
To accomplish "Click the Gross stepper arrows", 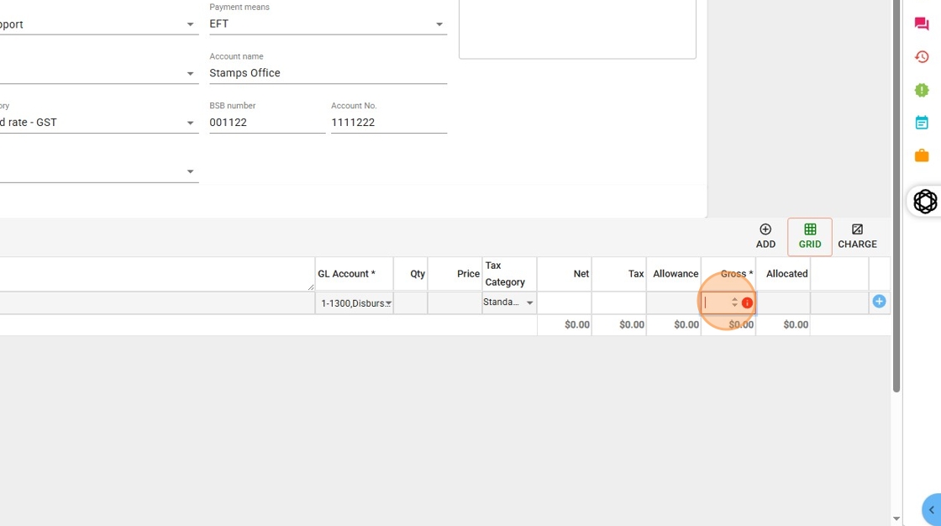I will (734, 302).
